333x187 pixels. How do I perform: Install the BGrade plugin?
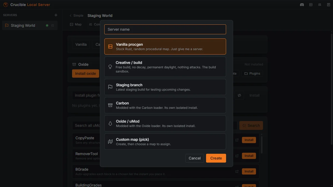[249, 171]
